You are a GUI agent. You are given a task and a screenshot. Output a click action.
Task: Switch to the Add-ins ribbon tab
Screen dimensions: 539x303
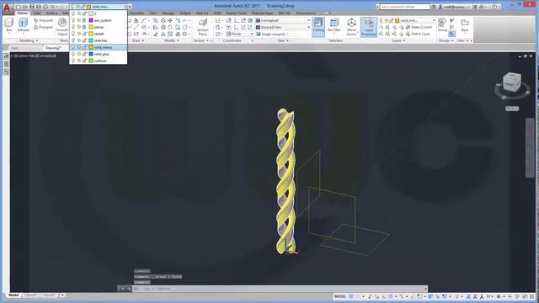pyautogui.click(x=202, y=13)
